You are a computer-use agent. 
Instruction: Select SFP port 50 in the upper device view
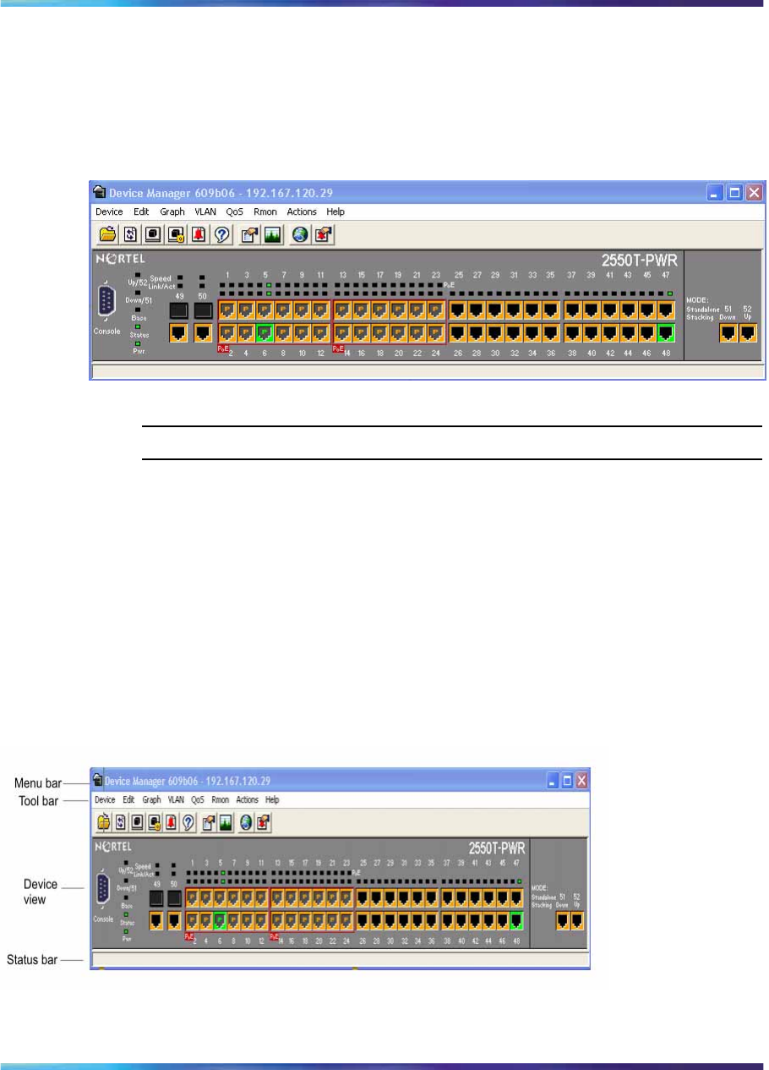tap(203, 310)
